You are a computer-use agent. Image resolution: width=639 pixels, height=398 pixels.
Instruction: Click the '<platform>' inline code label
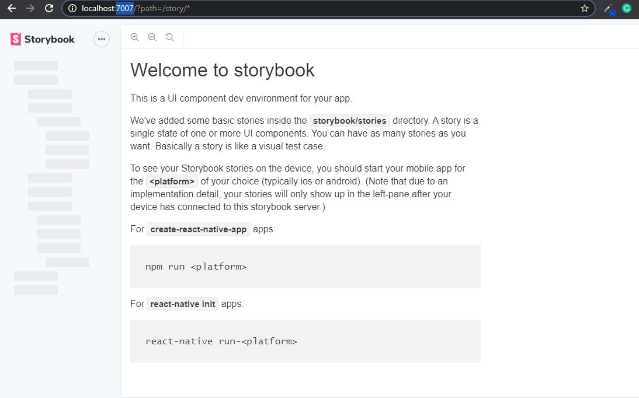click(172, 181)
